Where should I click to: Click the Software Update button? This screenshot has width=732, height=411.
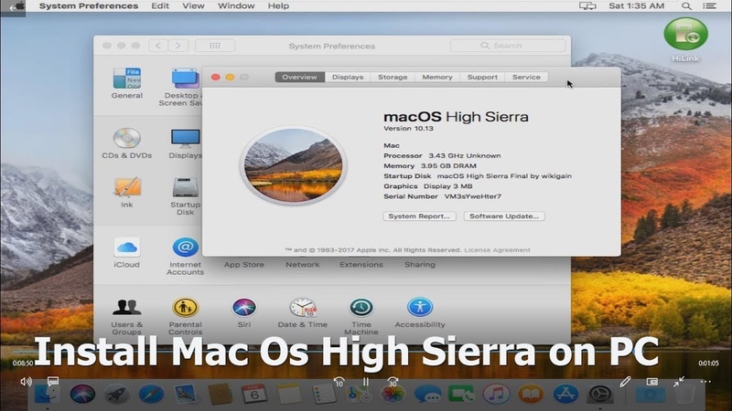tap(504, 216)
